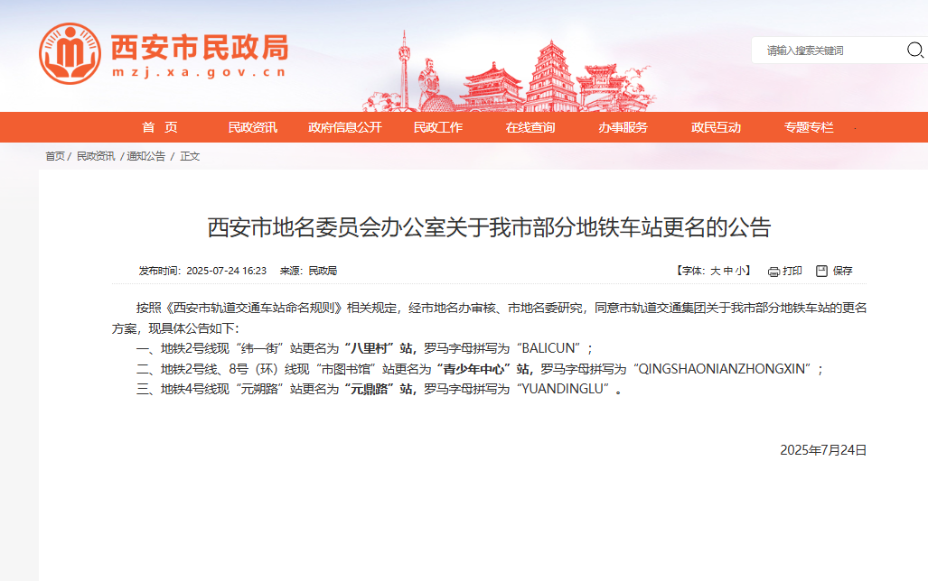Viewport: 928px width, 581px height.
Task: Click the 西安市民政局 site title text
Action: (x=199, y=45)
